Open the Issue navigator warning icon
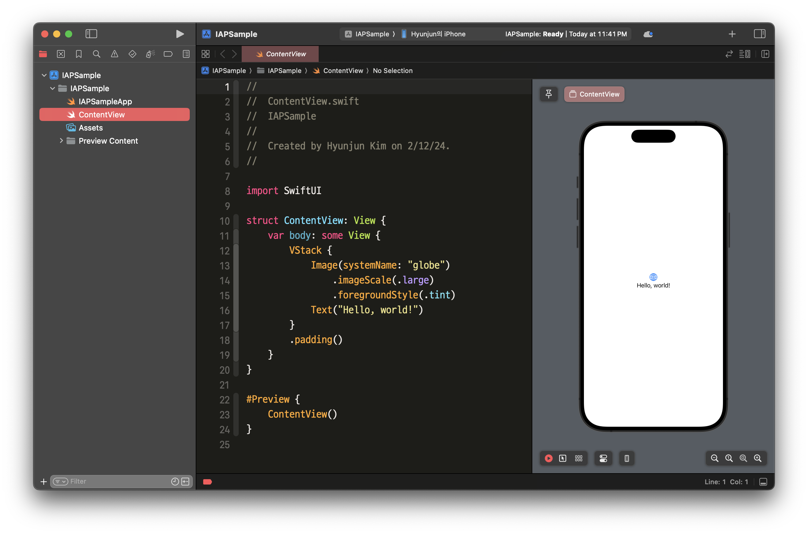 tap(115, 54)
